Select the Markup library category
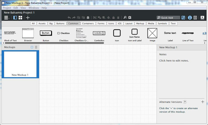The width and height of the screenshot is (208, 125). [x=140, y=24]
